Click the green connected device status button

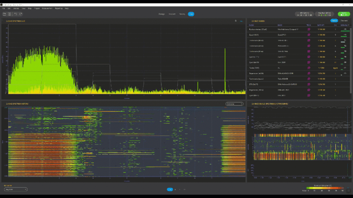[344, 14]
